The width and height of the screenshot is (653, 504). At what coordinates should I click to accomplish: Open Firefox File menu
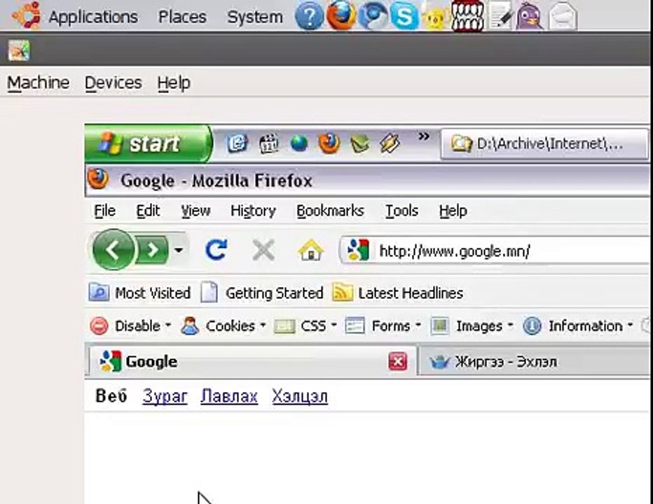(x=104, y=211)
